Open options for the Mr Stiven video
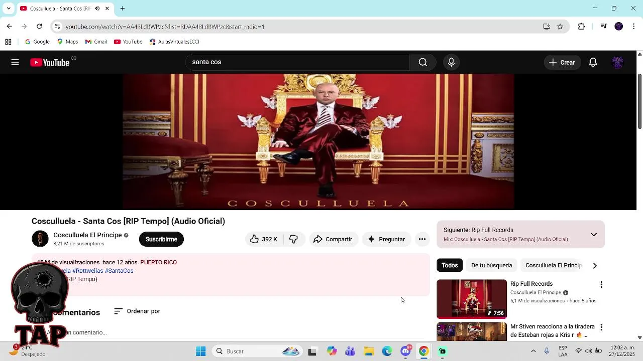Screen dimensions: 643x361 point(601,327)
